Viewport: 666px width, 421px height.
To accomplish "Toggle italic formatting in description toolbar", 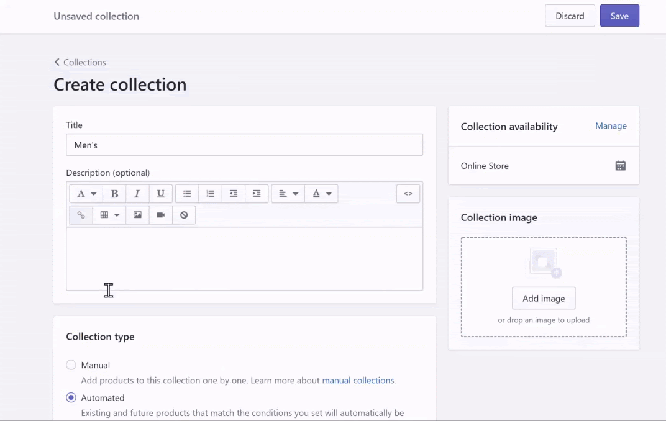I will [137, 194].
